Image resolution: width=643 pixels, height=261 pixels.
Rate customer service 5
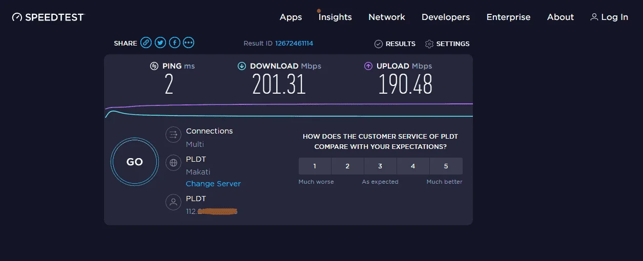pos(446,166)
